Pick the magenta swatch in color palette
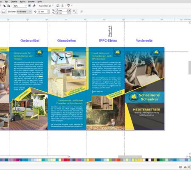This screenshot has height=170, width=191. click(18, 160)
